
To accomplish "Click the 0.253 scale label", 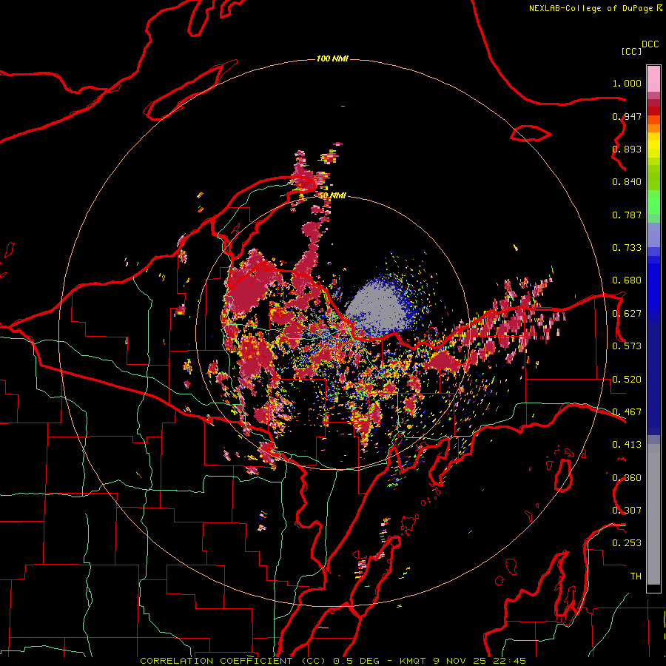I will pyautogui.click(x=627, y=543).
